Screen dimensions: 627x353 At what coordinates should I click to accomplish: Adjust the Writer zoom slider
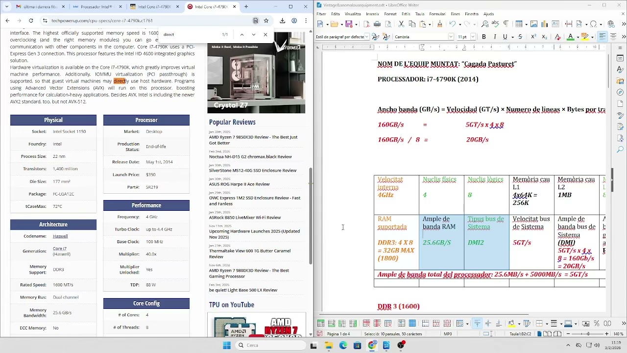coord(588,334)
